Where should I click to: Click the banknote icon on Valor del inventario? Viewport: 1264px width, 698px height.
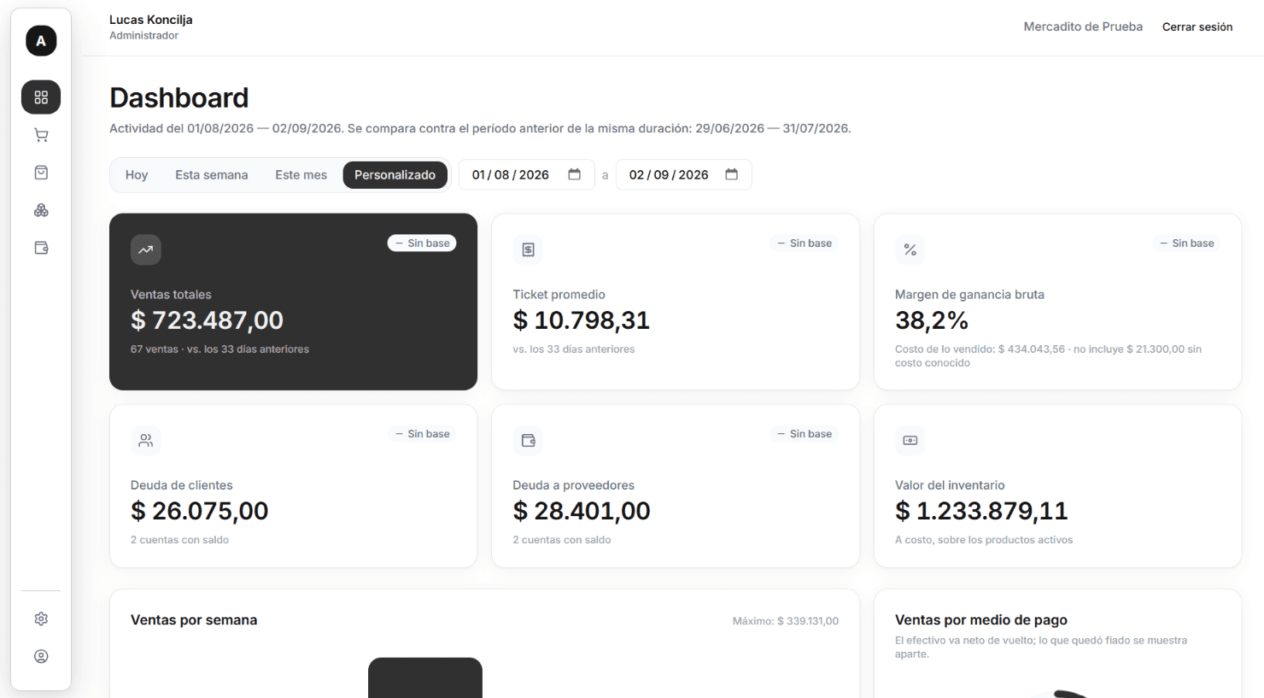click(910, 440)
